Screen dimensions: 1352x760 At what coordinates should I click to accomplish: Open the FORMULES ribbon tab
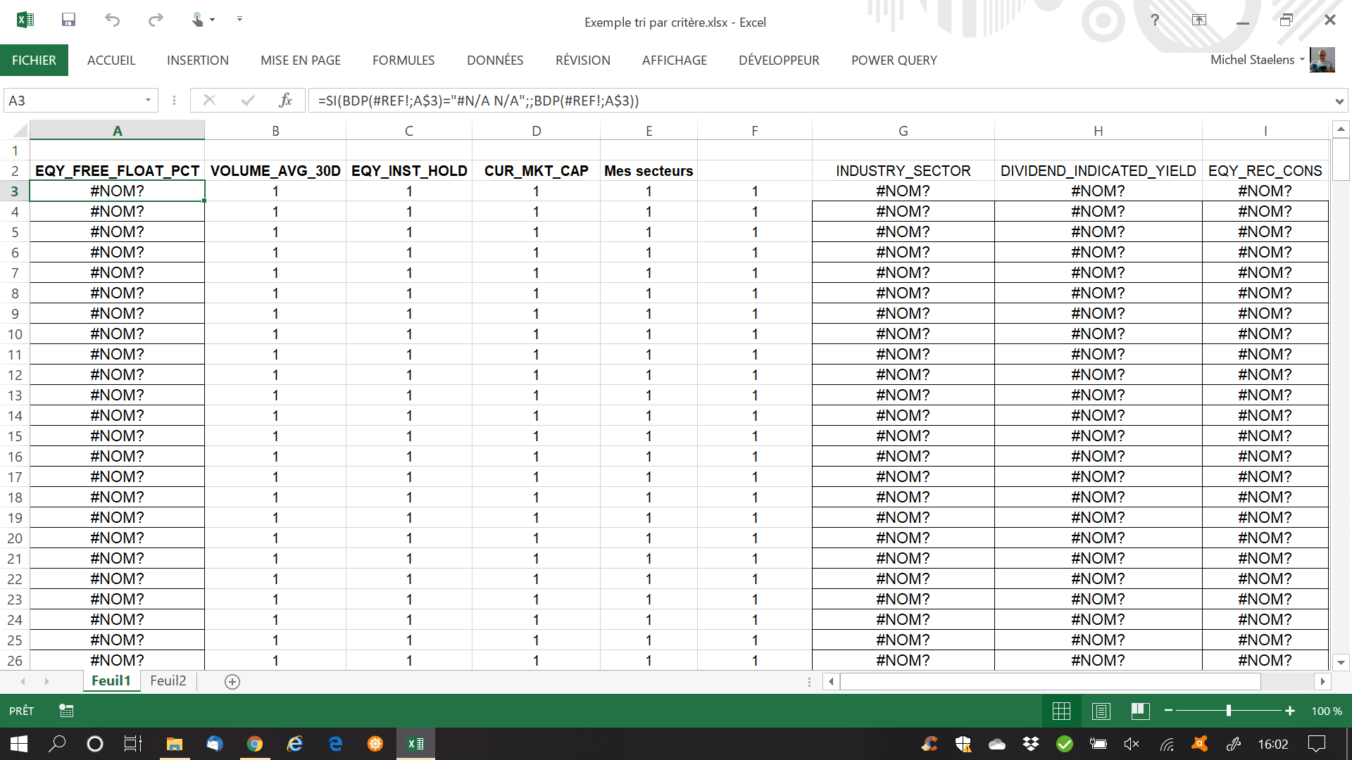403,61
